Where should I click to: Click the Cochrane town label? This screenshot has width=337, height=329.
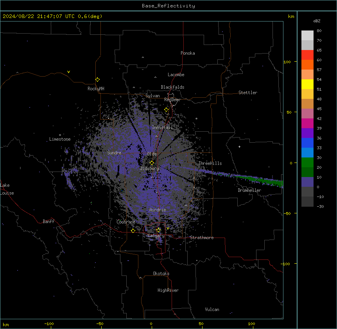tap(126, 222)
